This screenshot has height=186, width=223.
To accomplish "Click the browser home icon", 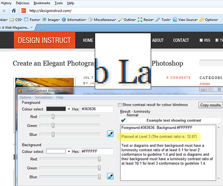I will pos(14,11).
